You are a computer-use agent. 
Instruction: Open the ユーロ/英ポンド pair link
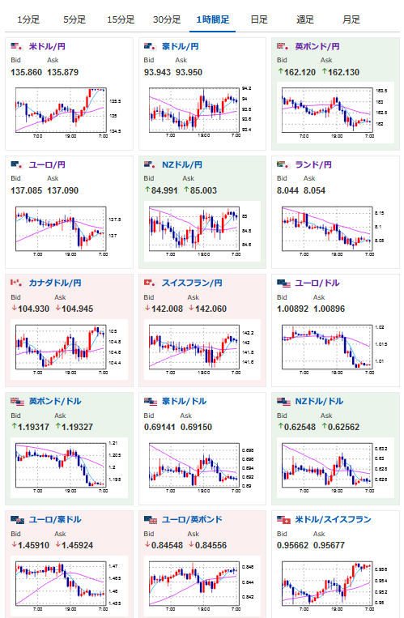pos(192,519)
